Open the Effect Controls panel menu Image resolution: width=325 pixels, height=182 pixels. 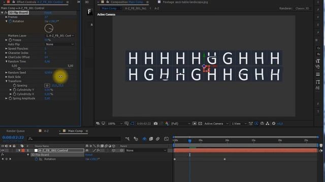click(68, 2)
